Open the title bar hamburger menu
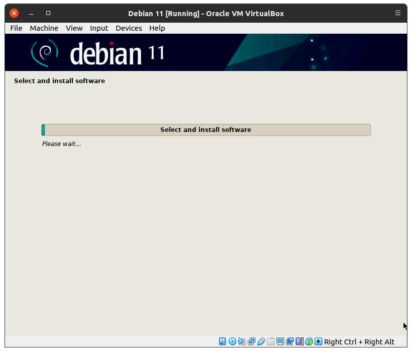The width and height of the screenshot is (412, 352). click(398, 13)
